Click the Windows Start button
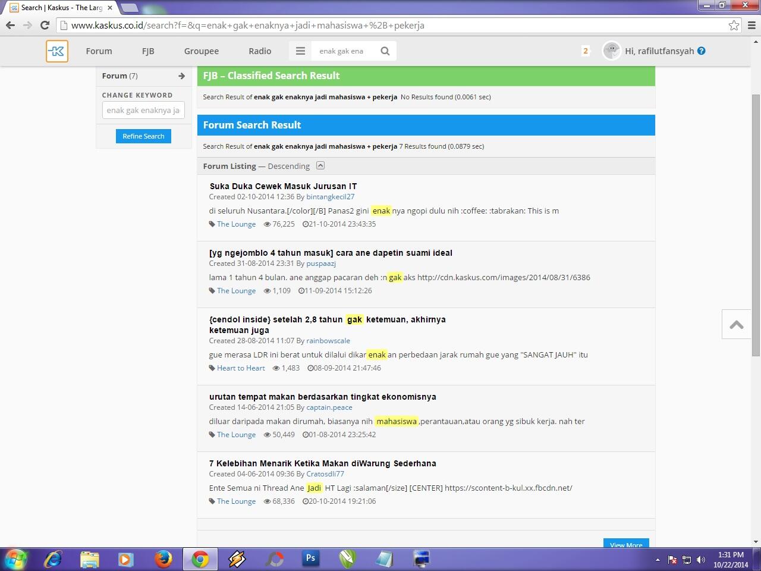 16,559
